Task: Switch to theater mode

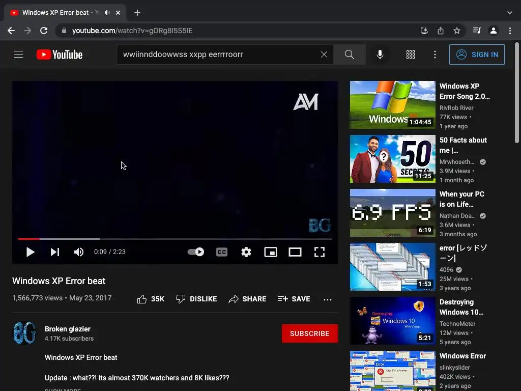Action: [295, 252]
